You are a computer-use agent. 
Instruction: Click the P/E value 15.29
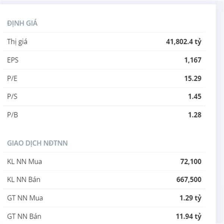[x=193, y=78]
